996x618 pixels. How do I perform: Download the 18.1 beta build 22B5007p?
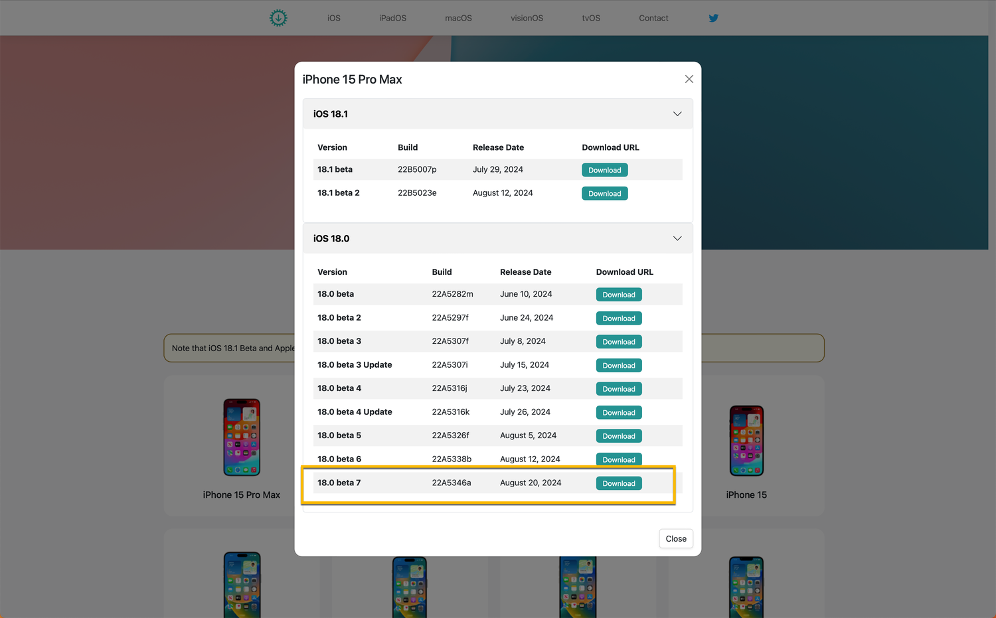(605, 170)
